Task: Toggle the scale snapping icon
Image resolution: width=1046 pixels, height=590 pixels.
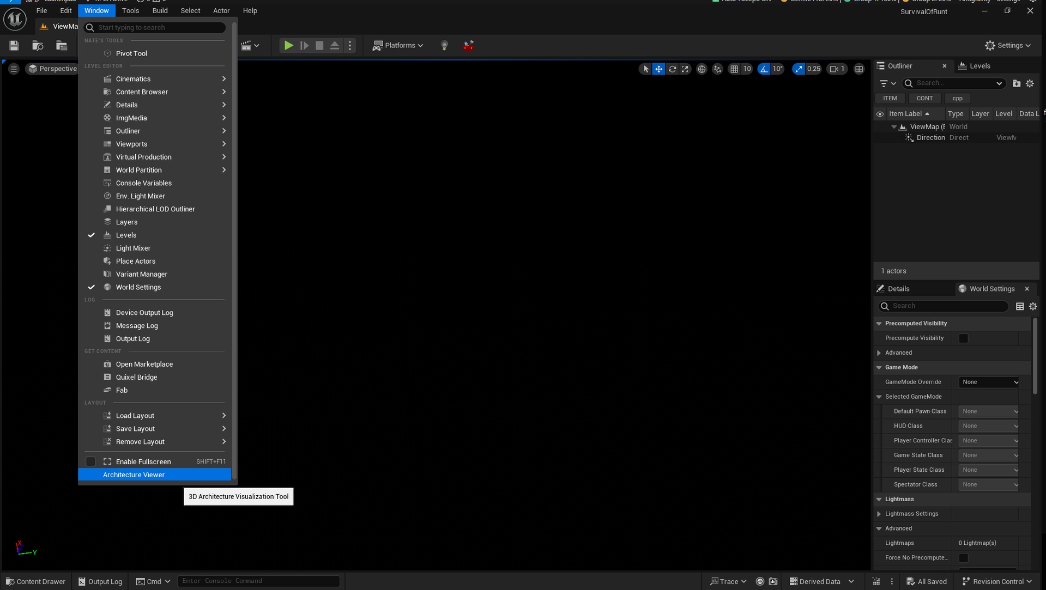Action: coord(799,69)
